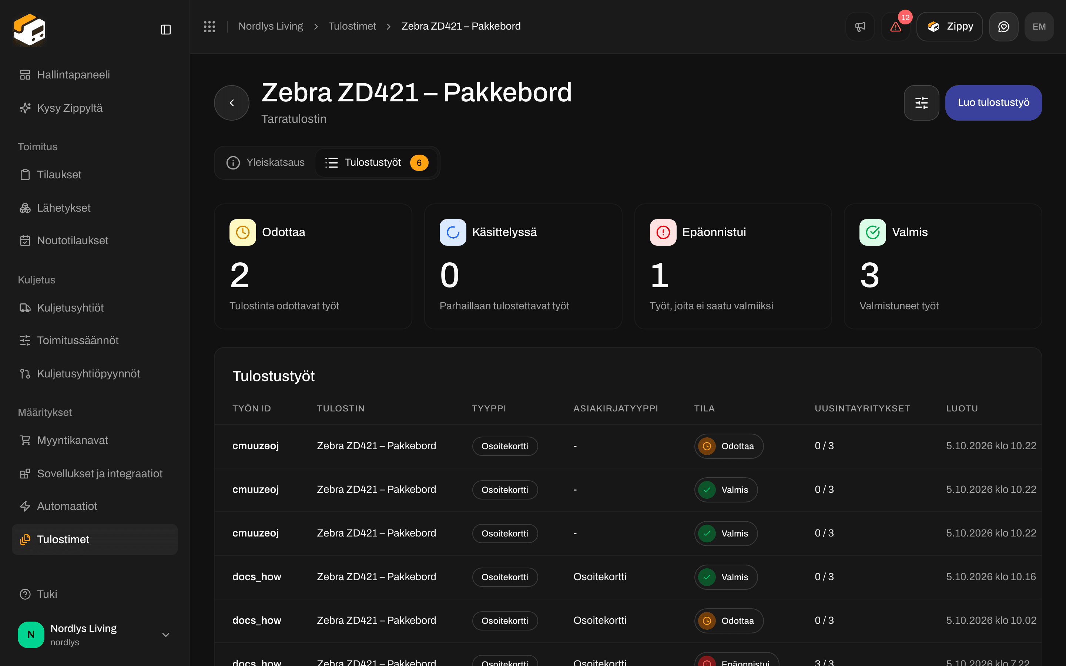The image size is (1066, 666).
Task: Click the Tulostimet breadcrumb link
Action: [x=352, y=26]
